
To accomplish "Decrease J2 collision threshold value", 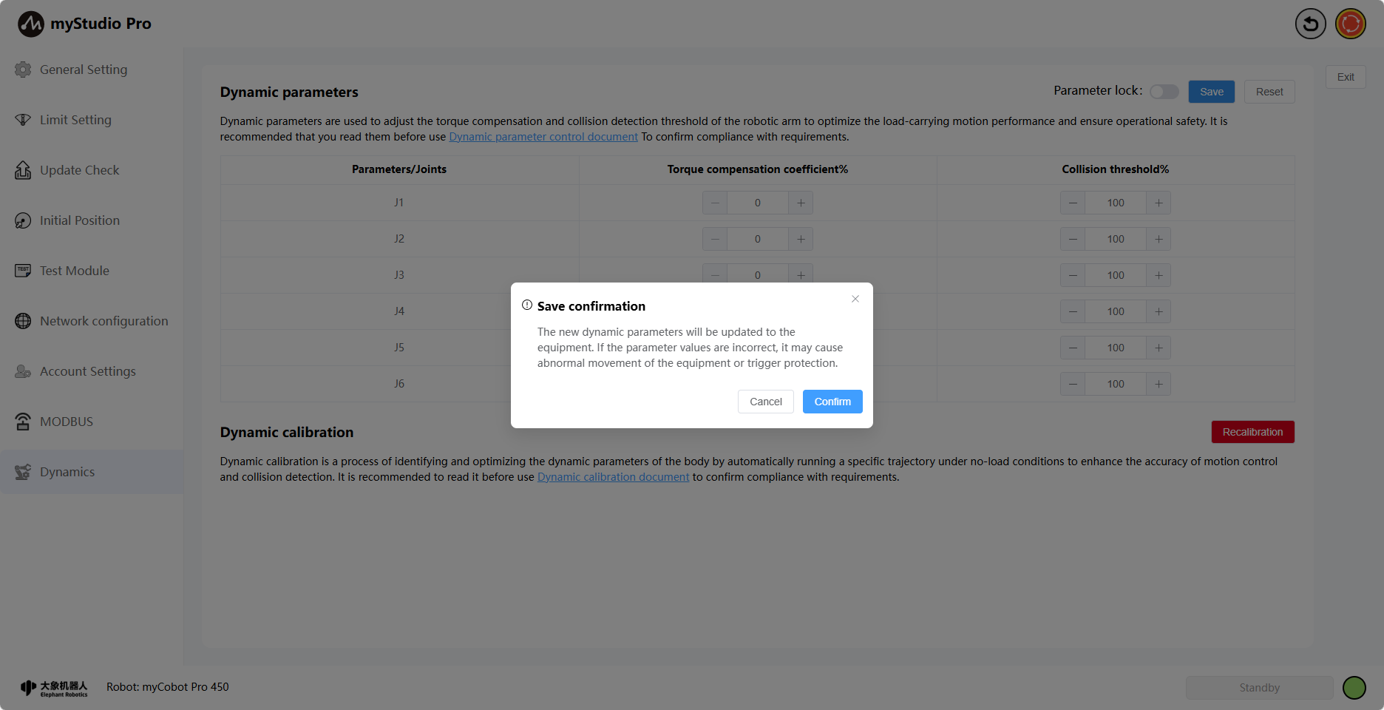I will click(x=1073, y=239).
